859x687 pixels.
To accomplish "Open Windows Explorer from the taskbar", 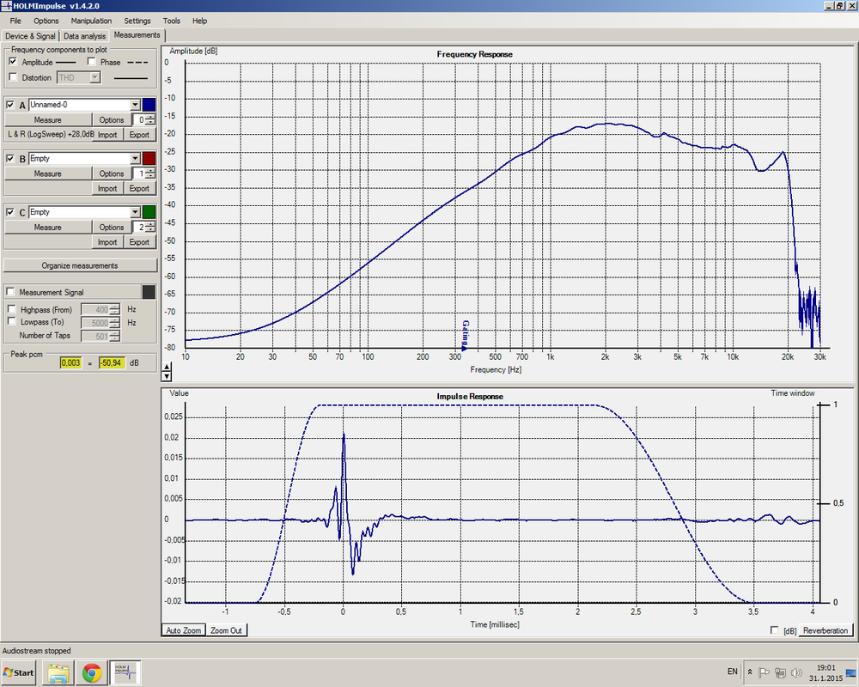I will click(x=58, y=672).
